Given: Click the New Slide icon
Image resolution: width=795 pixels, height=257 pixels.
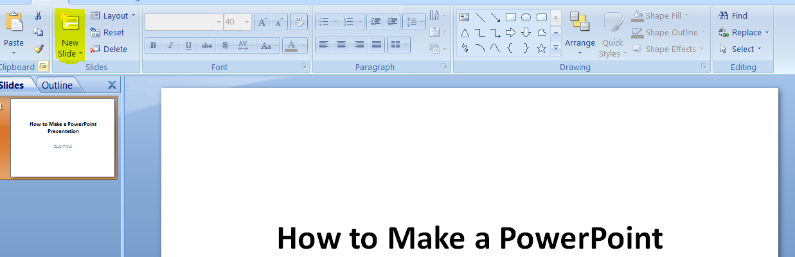Looking at the screenshot, I should click(68, 23).
